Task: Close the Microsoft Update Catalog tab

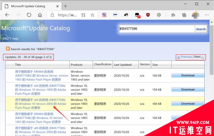Action: point(57,6)
